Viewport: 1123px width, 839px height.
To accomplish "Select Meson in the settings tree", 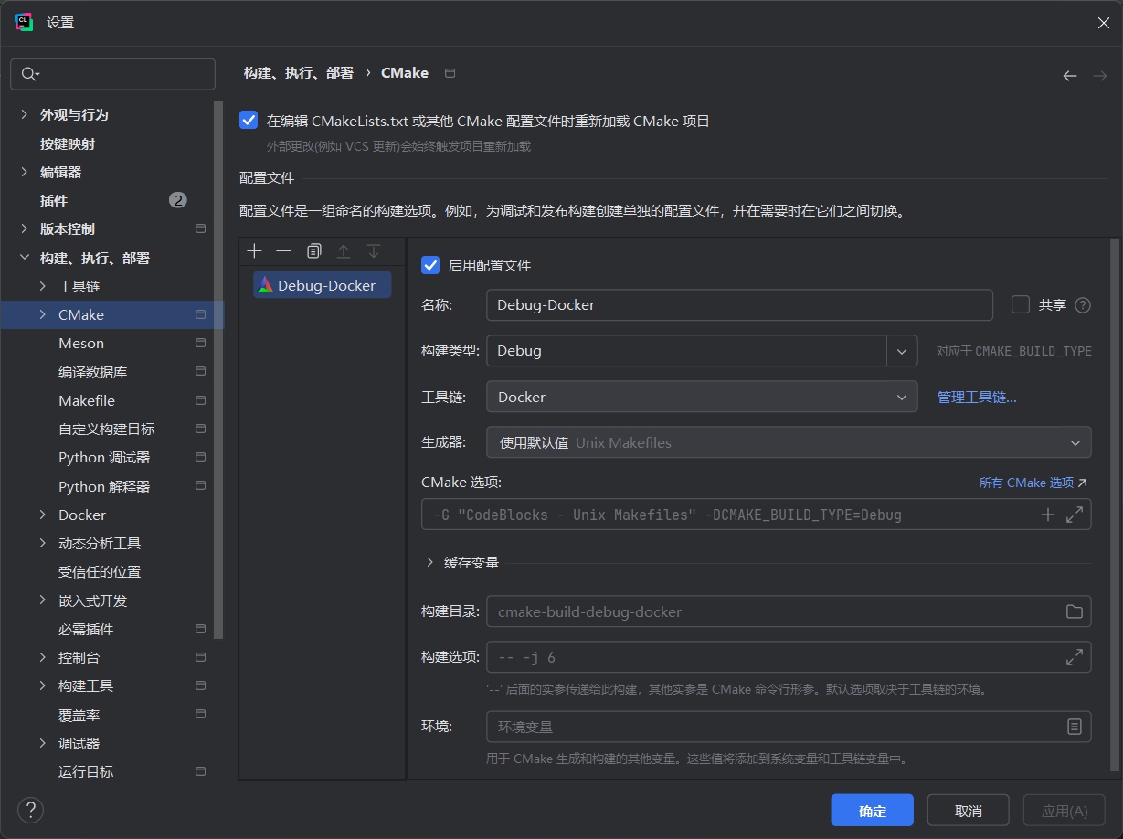I will tap(81, 344).
